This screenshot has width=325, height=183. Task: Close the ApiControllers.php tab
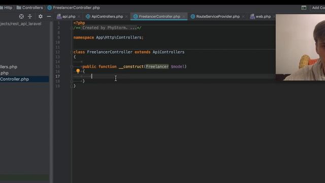click(x=126, y=17)
